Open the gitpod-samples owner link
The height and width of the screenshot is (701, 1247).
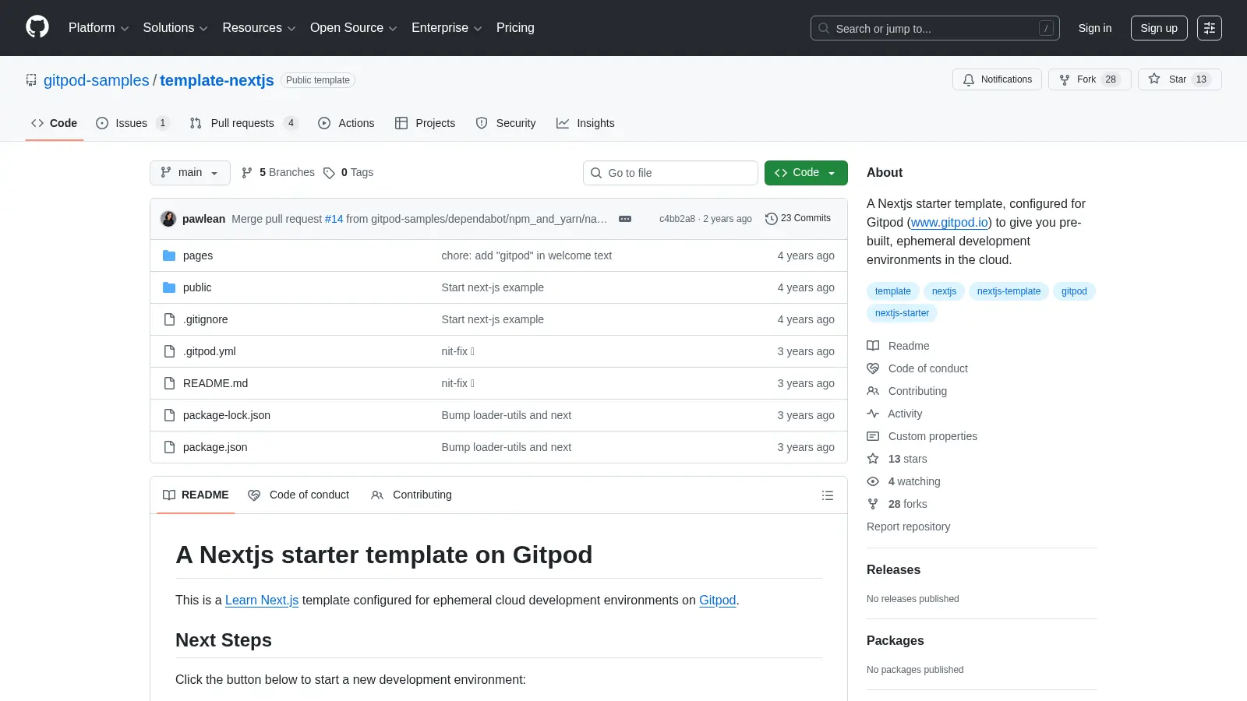[x=97, y=80]
